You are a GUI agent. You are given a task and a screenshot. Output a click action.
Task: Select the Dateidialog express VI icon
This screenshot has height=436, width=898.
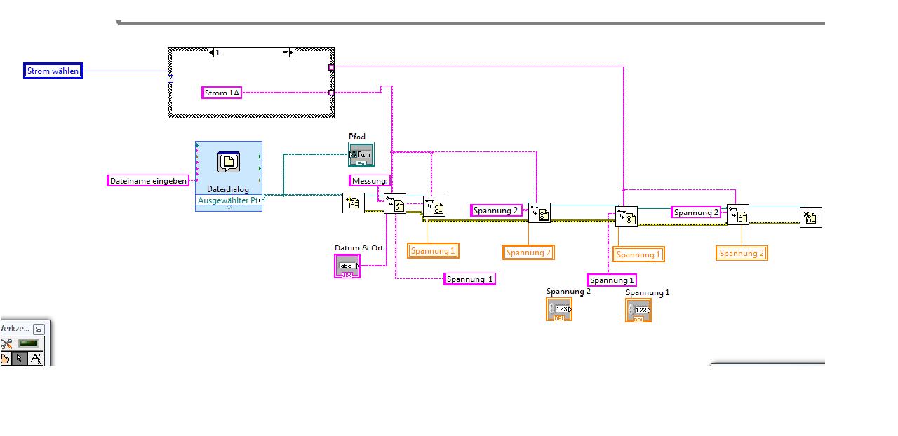(x=228, y=163)
